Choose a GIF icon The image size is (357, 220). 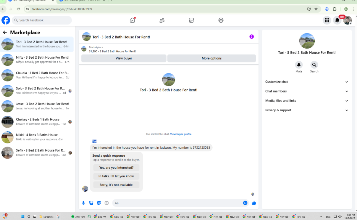[106, 203]
